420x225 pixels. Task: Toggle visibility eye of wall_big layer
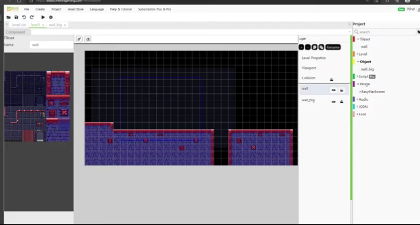(x=334, y=102)
